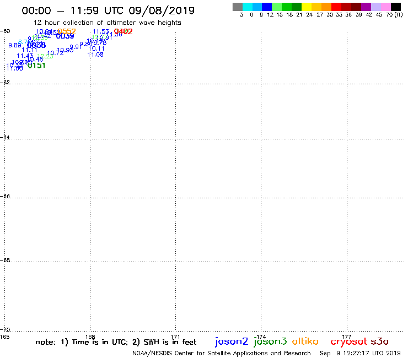Click the '42' color scale label

[x=369, y=15]
